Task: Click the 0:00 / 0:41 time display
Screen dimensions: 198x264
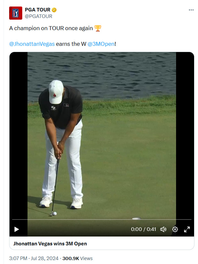Action: click(143, 229)
